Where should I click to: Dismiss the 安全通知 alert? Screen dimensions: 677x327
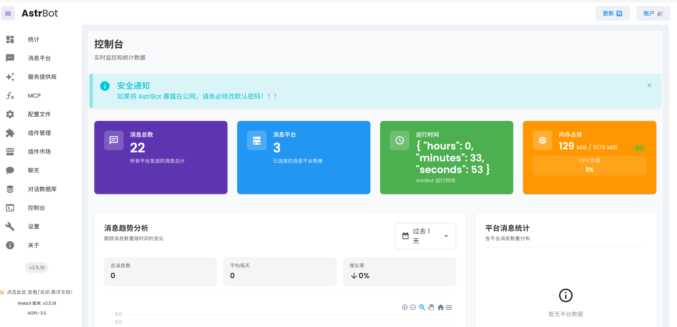pos(649,85)
